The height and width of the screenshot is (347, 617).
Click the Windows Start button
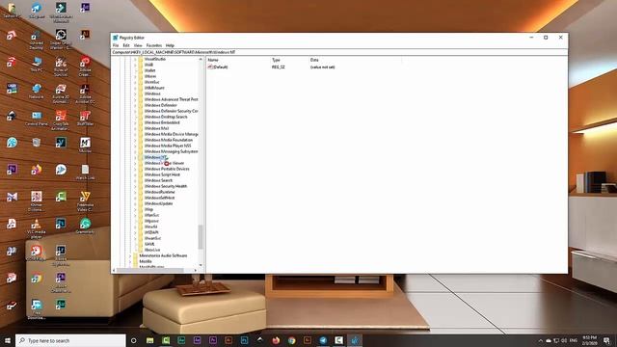[x=8, y=340]
